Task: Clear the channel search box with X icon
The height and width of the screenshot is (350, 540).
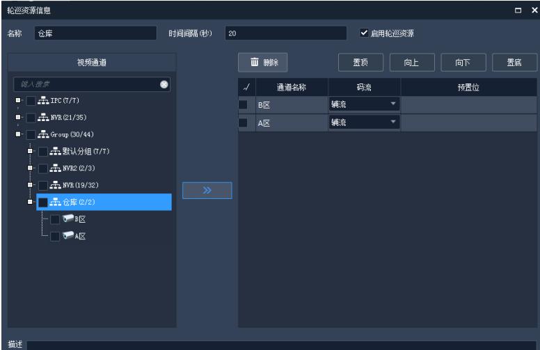Action: (164, 84)
